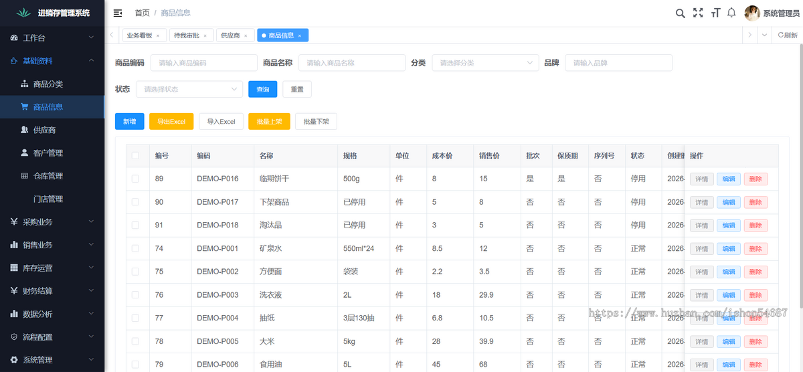This screenshot has height=372, width=803.
Task: Click the 流程配置 shield icon
Action: [14, 337]
